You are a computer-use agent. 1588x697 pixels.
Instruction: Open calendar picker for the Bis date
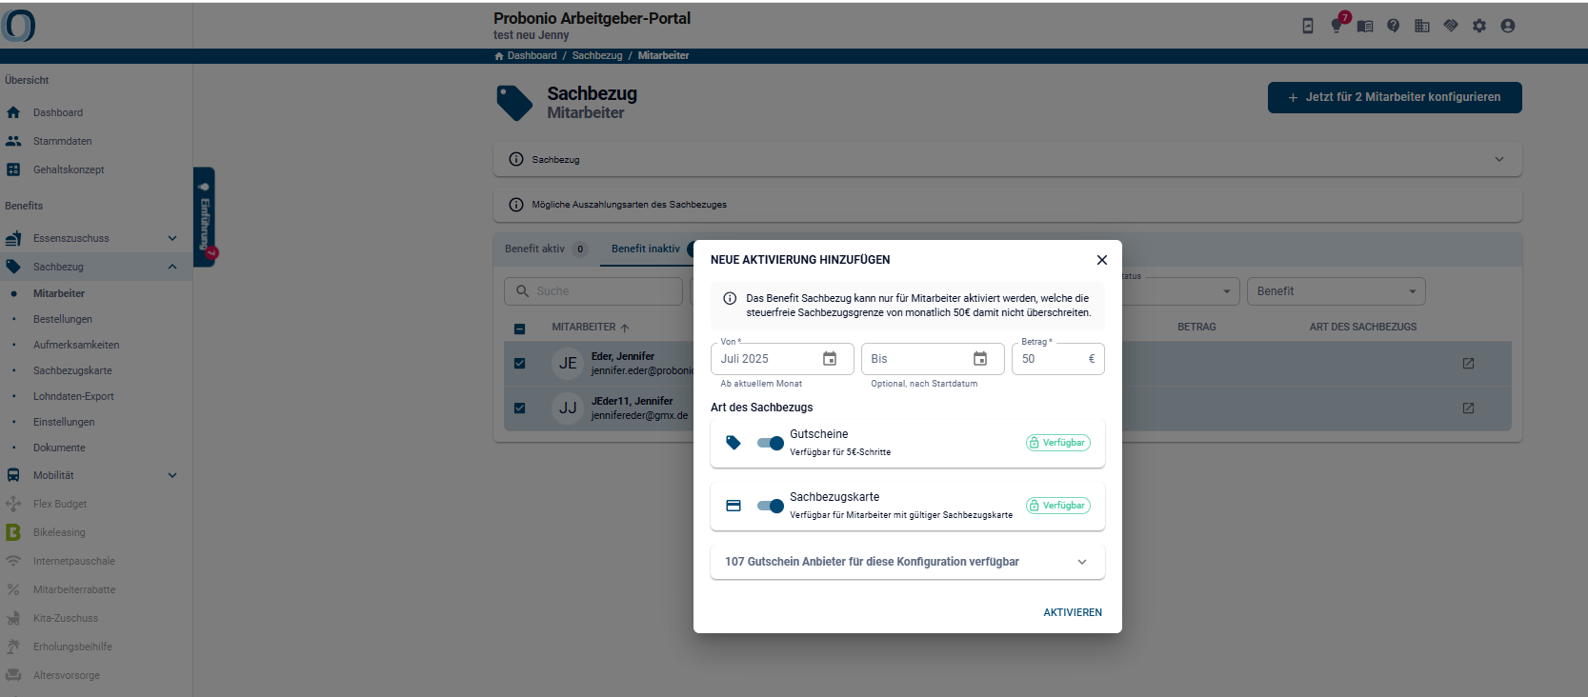click(980, 359)
